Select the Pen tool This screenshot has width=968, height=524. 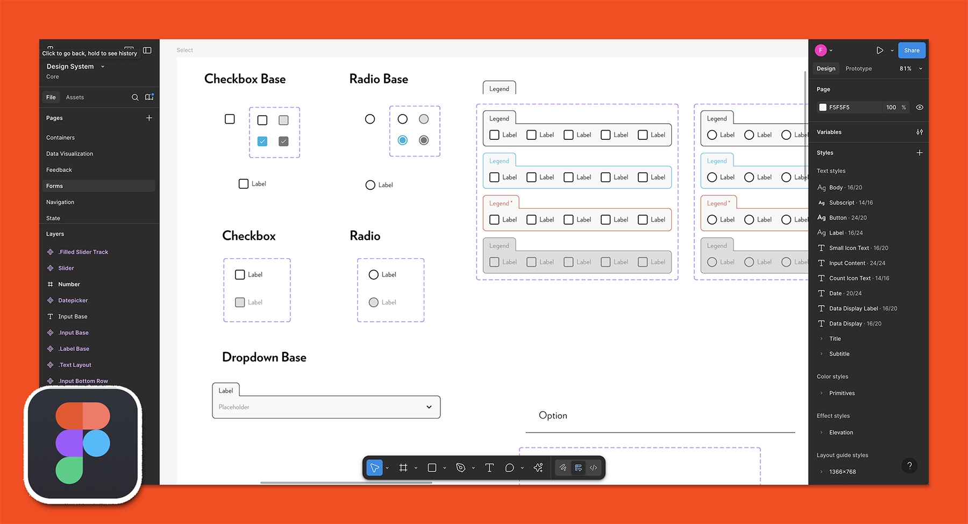[460, 468]
